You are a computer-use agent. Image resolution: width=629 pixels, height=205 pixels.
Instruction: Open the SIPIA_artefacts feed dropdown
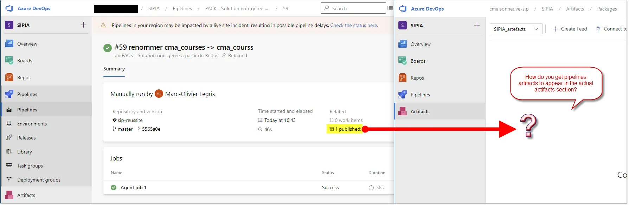pos(516,29)
